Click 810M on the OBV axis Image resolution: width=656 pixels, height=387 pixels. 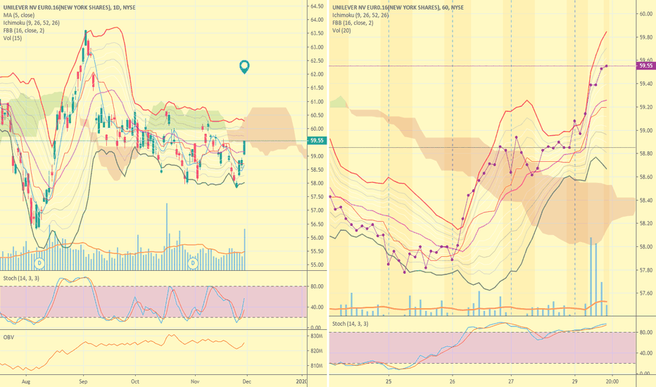pos(317,366)
